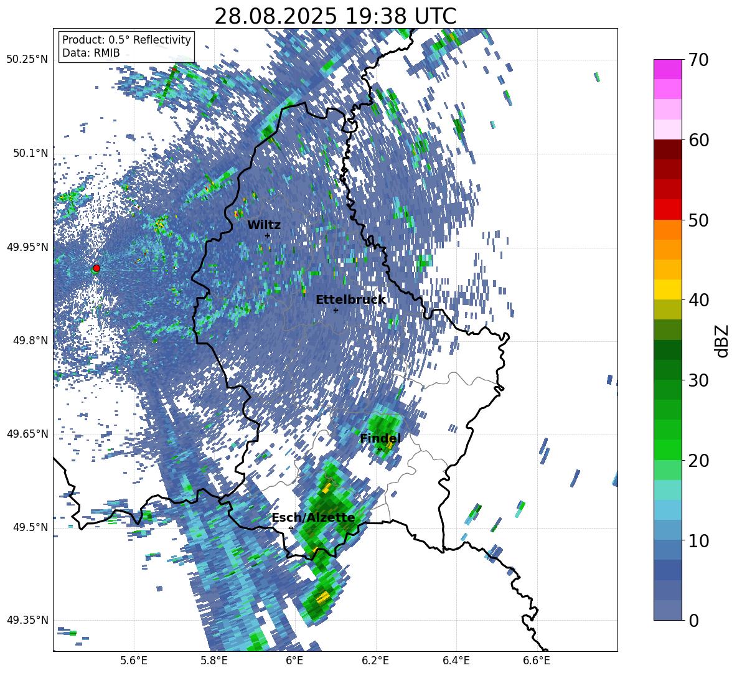
Task: Click the 6°E longitude label
Action: (294, 661)
